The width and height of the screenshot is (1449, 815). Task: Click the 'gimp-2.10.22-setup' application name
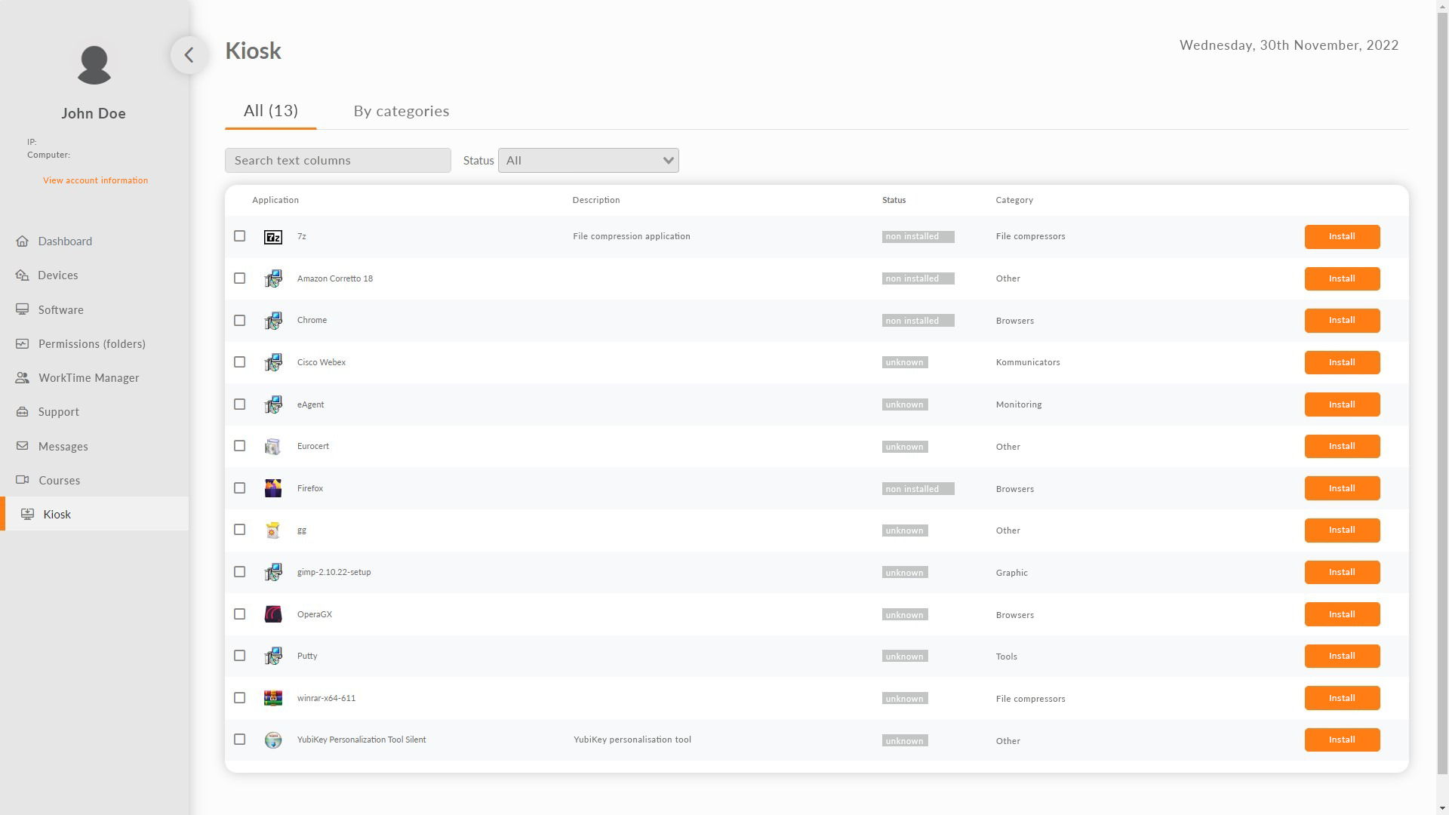(x=334, y=572)
